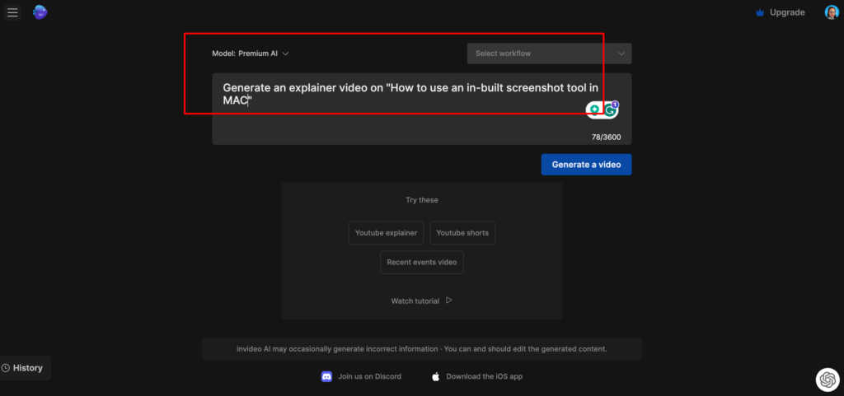Screen dimensions: 844x396
Task: Click the ChatGPT icon in the bottom corner
Action: point(827,379)
